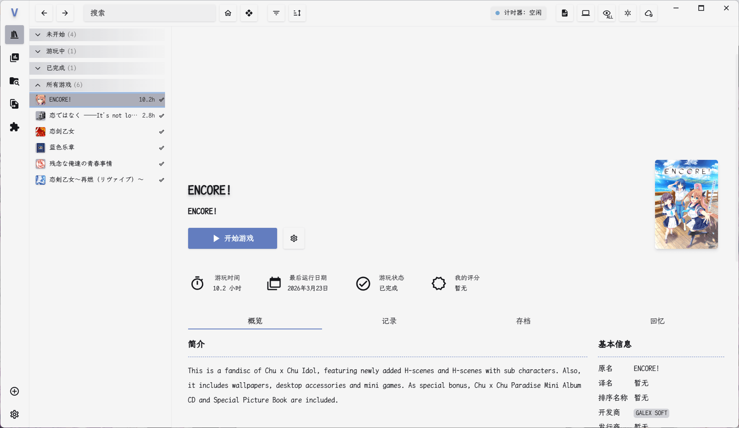This screenshot has height=428, width=739.
Task: Click the GALEX SOFT developer tag
Action: tap(651, 413)
